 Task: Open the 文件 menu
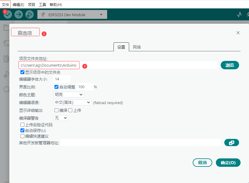click(x=5, y=5)
